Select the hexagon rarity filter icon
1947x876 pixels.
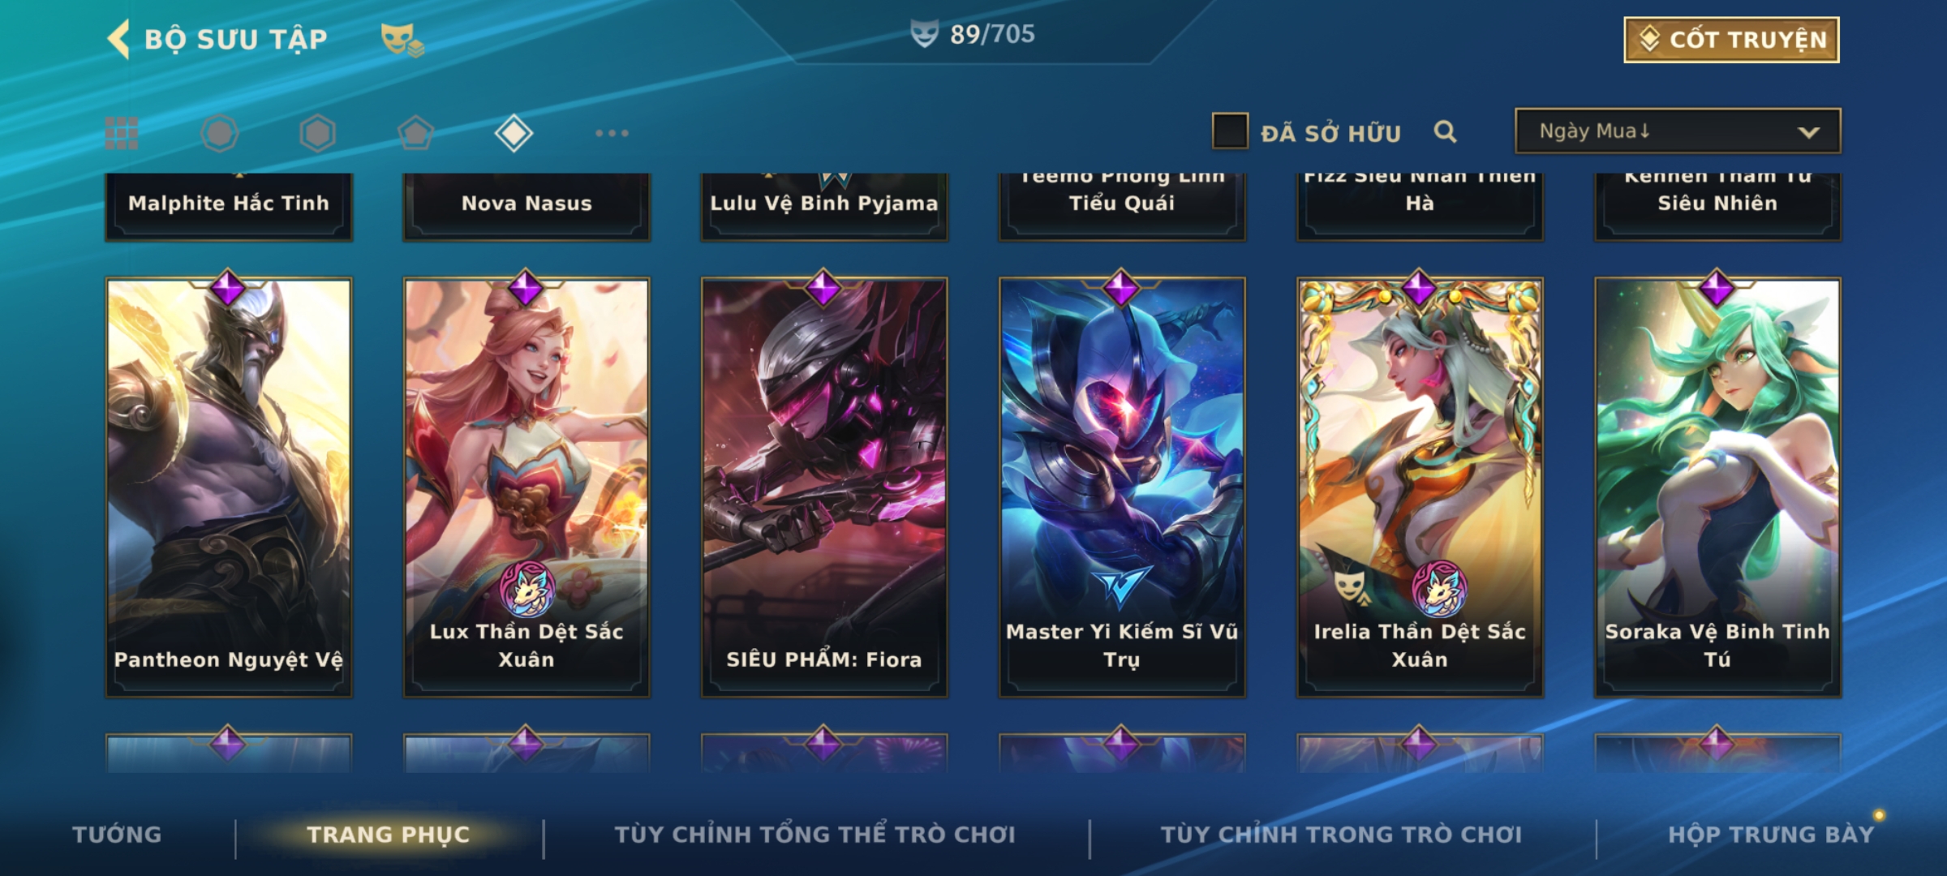317,133
